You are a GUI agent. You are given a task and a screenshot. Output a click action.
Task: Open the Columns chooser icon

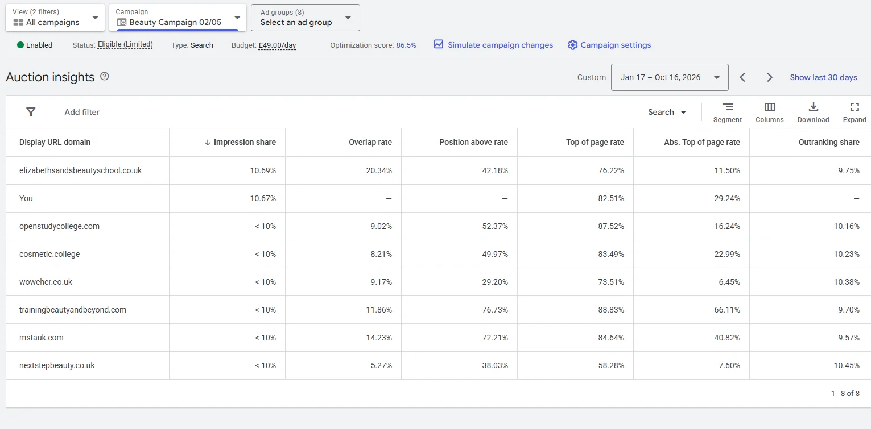(x=770, y=107)
